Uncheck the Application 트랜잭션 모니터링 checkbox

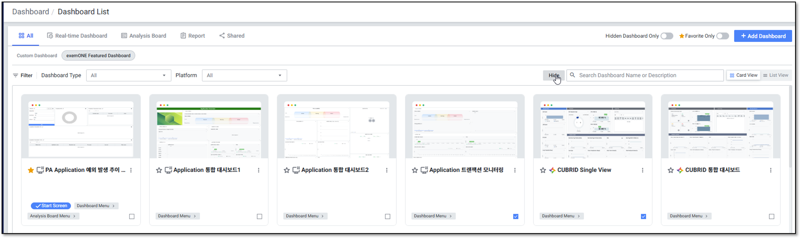[x=516, y=216]
